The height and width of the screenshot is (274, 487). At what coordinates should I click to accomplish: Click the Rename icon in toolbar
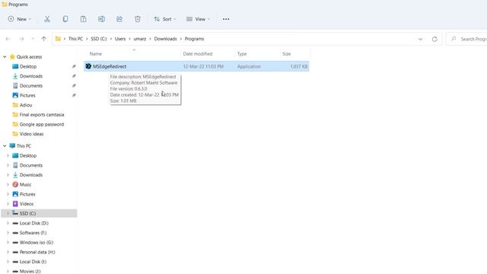tap(101, 19)
